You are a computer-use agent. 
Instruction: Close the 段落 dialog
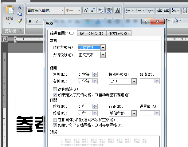point(157,22)
